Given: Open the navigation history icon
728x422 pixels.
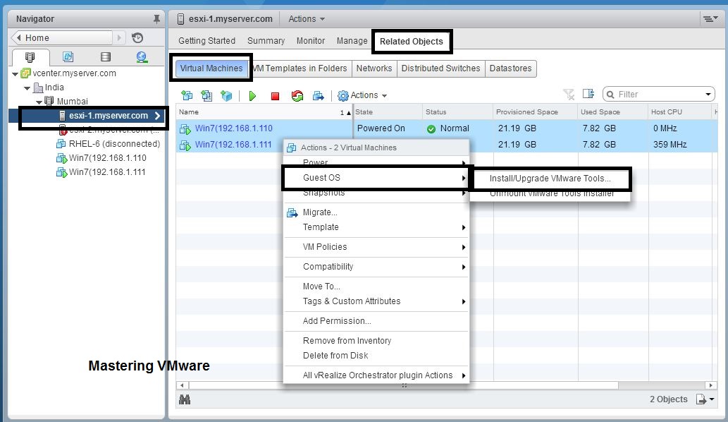Looking at the screenshot, I should pos(137,37).
